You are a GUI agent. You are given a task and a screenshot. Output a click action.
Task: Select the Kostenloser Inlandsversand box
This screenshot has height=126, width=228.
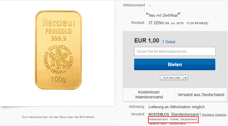tap(149, 94)
